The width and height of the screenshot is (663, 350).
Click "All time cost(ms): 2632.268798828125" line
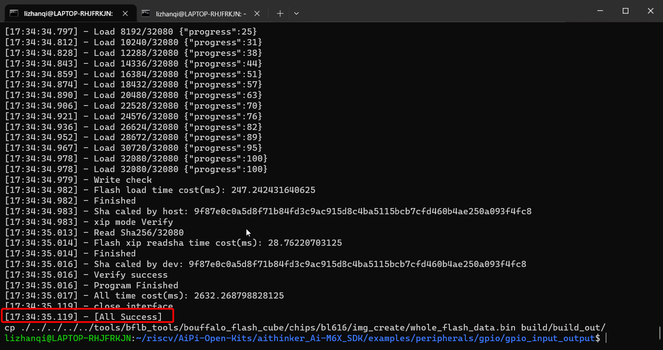click(144, 295)
